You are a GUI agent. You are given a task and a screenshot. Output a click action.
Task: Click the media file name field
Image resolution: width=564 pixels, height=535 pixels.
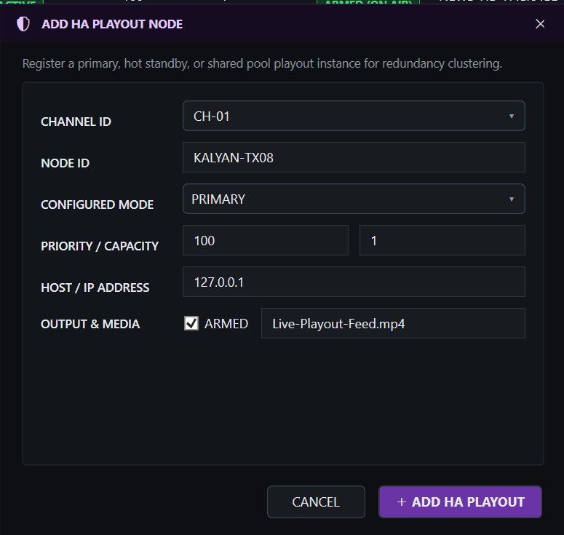393,323
